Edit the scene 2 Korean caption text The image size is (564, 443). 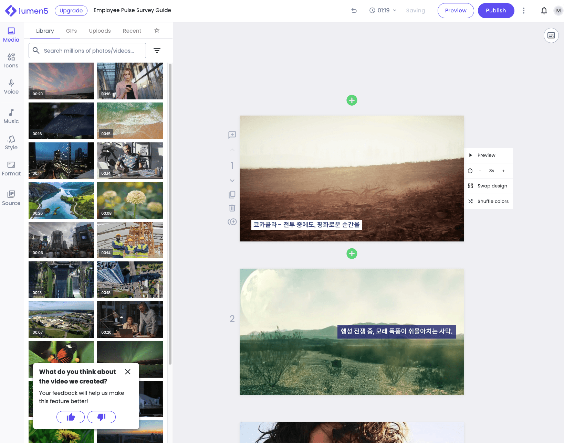point(397,332)
